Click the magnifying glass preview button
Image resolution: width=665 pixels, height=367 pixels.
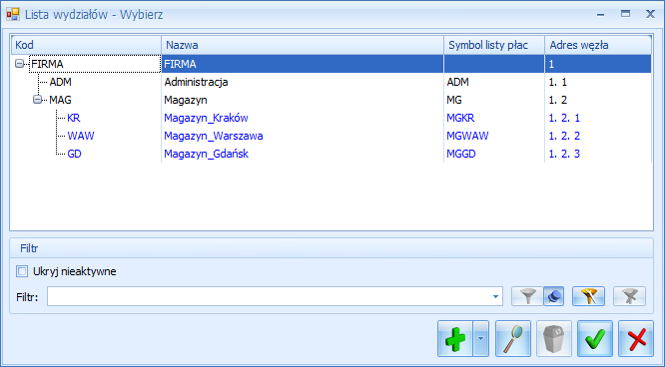513,339
